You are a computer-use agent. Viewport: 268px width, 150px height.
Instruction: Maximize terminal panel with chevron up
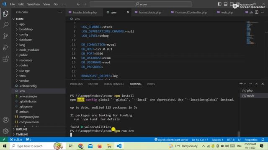256,84
